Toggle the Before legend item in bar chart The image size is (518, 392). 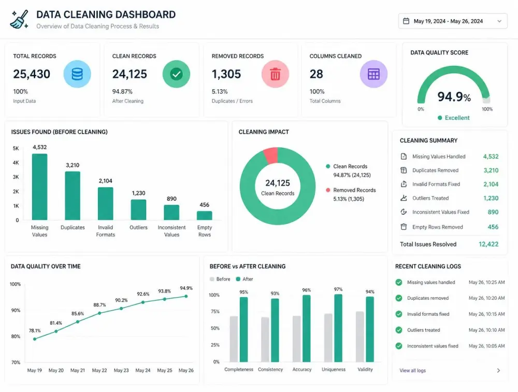click(220, 279)
